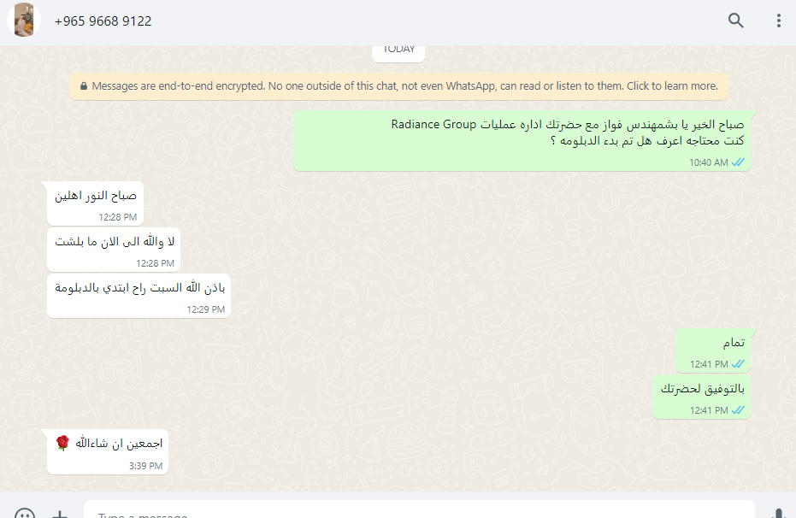The image size is (796, 518).
Task: Click the لا والله الى الان message
Action: click(x=114, y=250)
